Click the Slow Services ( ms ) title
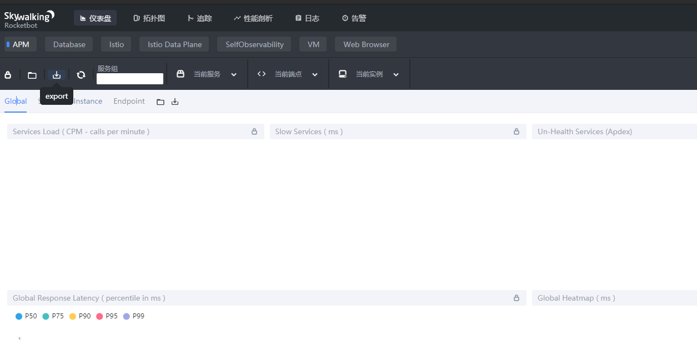 [x=309, y=131]
